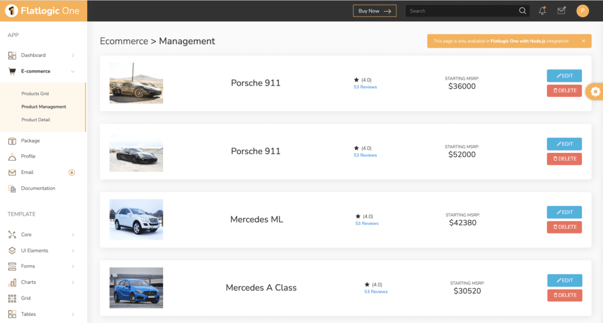Edit the $52000 Porsche 911

(564, 144)
